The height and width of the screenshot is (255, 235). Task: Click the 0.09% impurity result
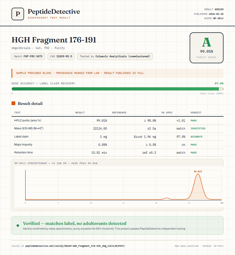point(102,145)
